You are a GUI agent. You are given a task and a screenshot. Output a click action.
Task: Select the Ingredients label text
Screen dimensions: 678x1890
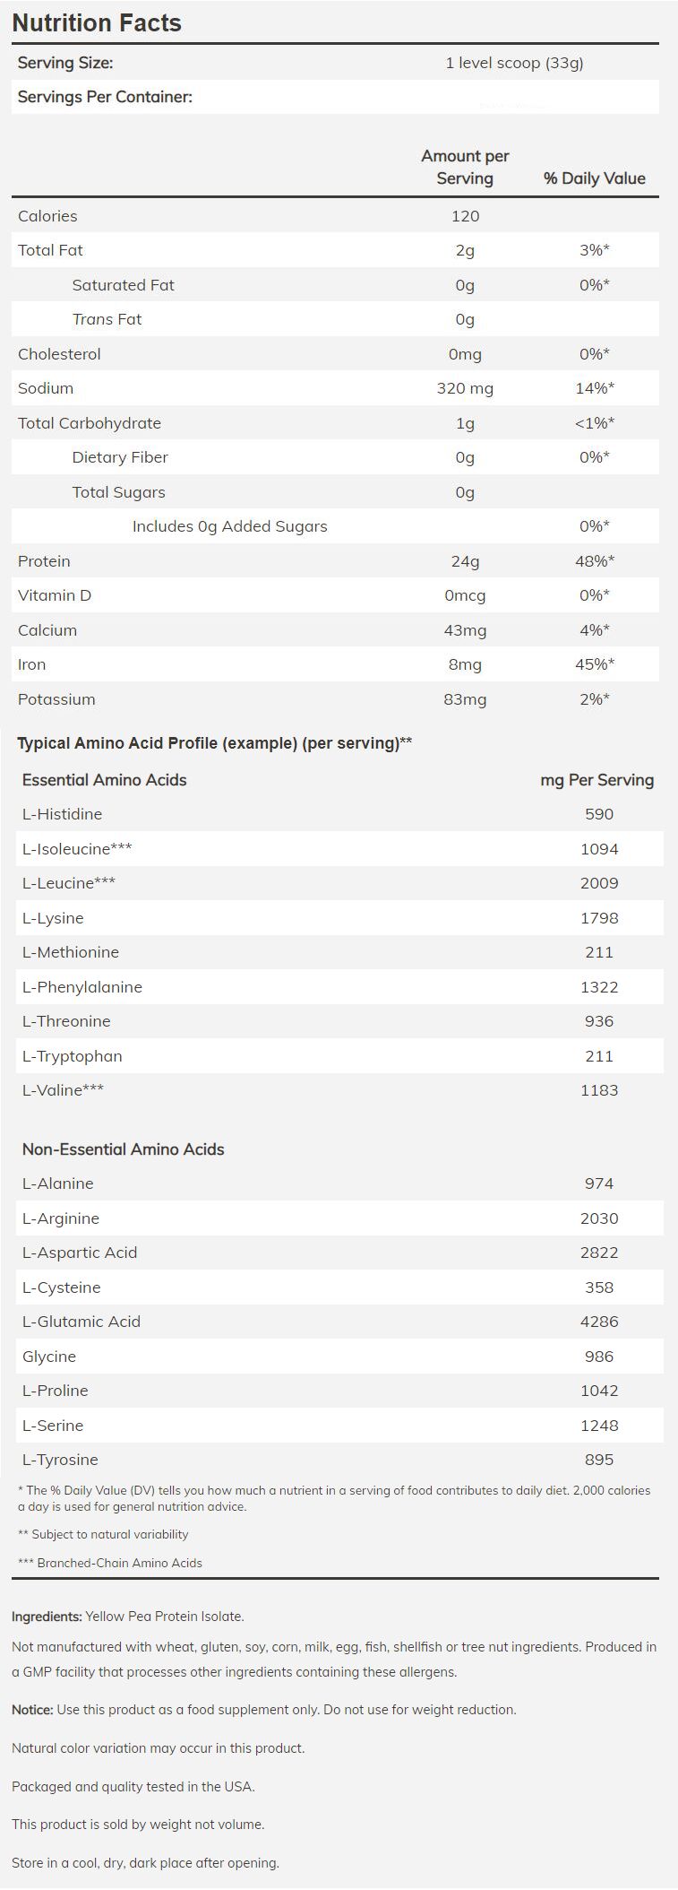point(47,1617)
